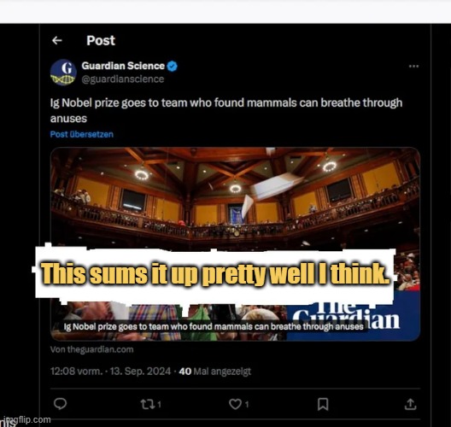Click the 'Post' page heading
The height and width of the screenshot is (427, 451).
click(101, 40)
